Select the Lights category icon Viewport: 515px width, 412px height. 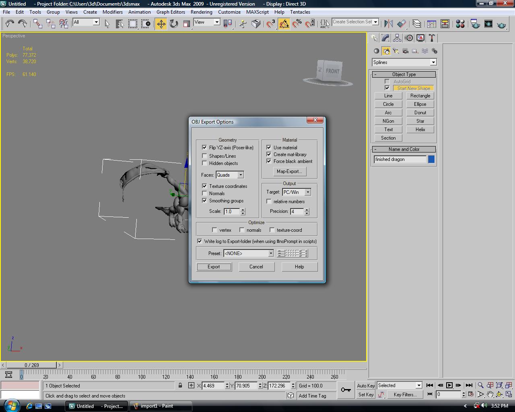coord(396,51)
